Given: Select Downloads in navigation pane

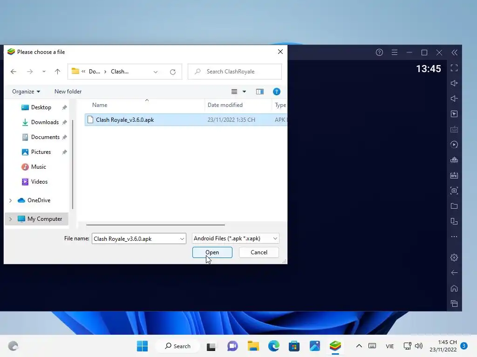Looking at the screenshot, I should click(45, 122).
